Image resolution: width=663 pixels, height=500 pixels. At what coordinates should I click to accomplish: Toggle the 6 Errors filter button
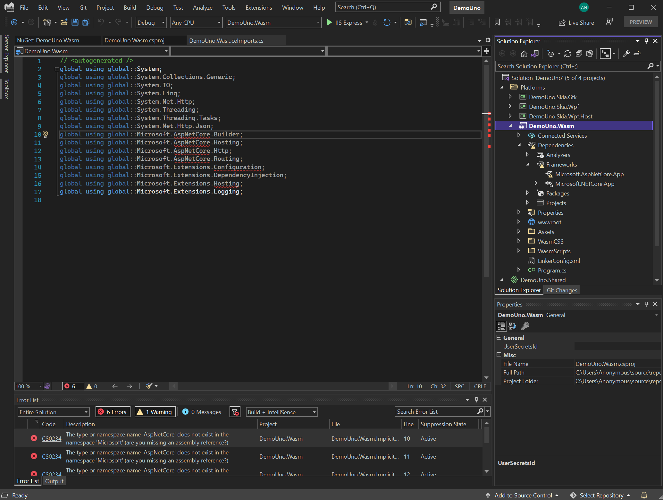coord(113,412)
